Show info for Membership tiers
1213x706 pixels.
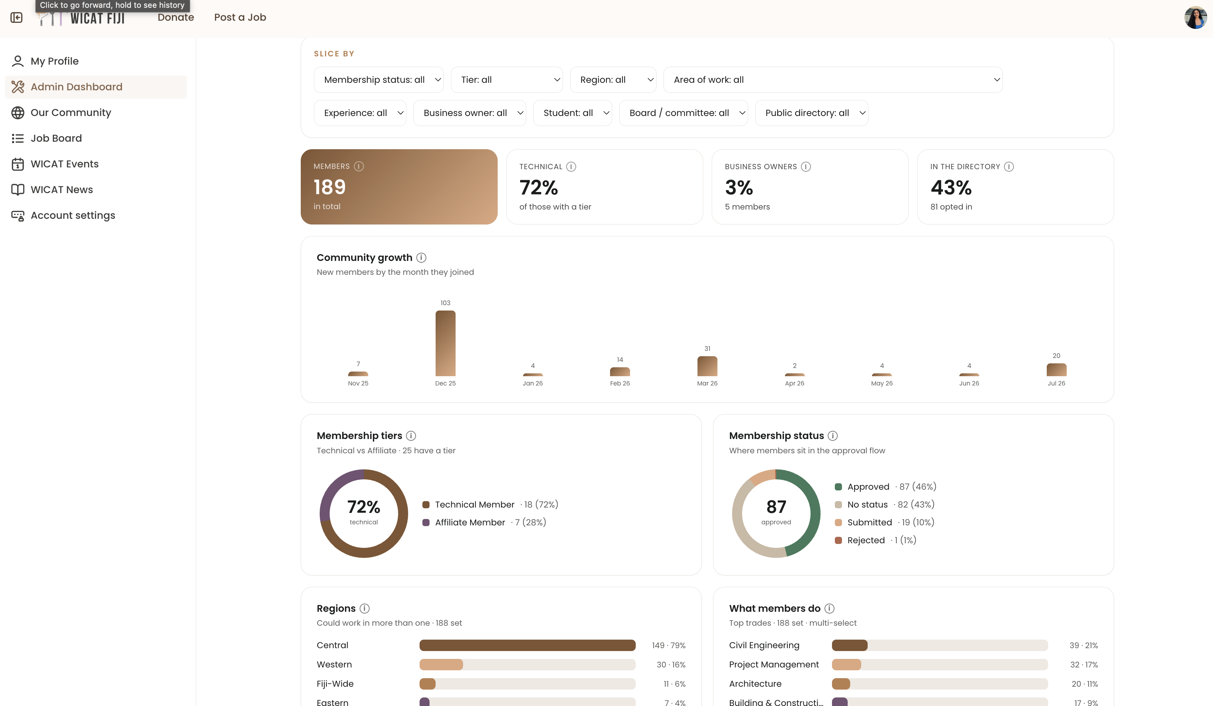[411, 436]
